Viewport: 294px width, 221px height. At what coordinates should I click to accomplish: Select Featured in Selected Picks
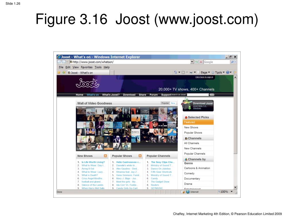pyautogui.click(x=198, y=122)
